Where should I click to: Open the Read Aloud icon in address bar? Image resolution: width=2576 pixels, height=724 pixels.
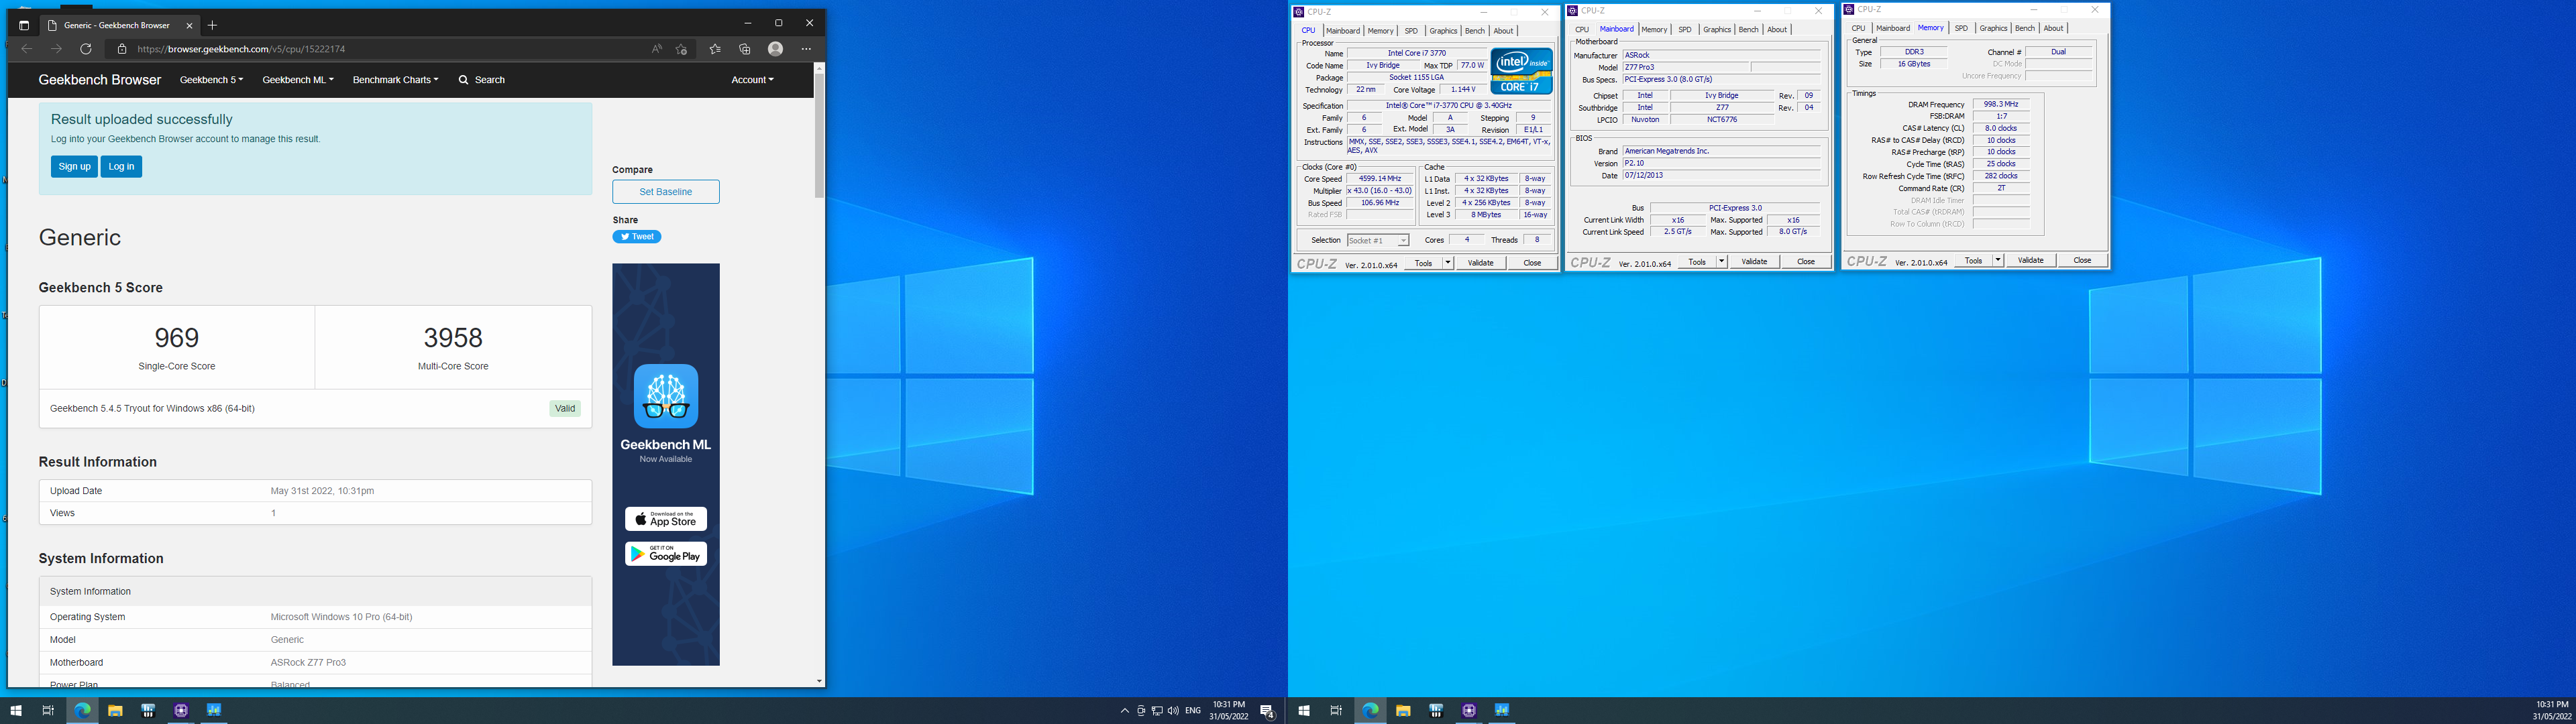[x=656, y=49]
